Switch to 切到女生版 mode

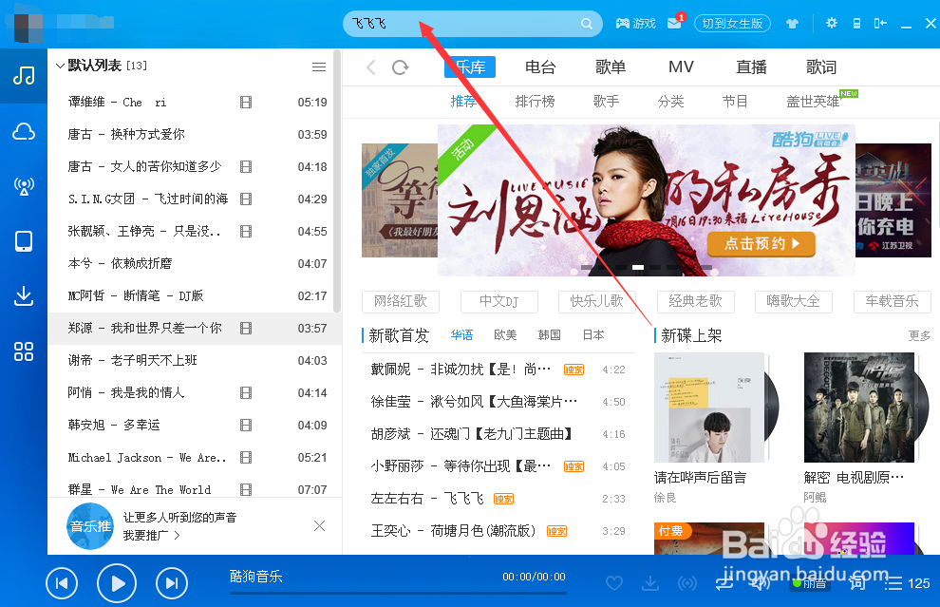[x=732, y=24]
